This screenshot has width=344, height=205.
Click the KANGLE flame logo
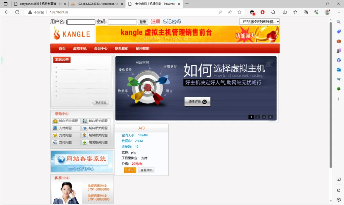72,34
